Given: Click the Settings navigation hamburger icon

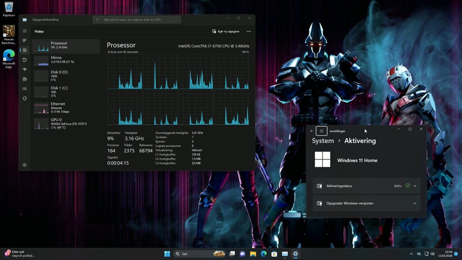Looking at the screenshot, I should click(x=321, y=131).
